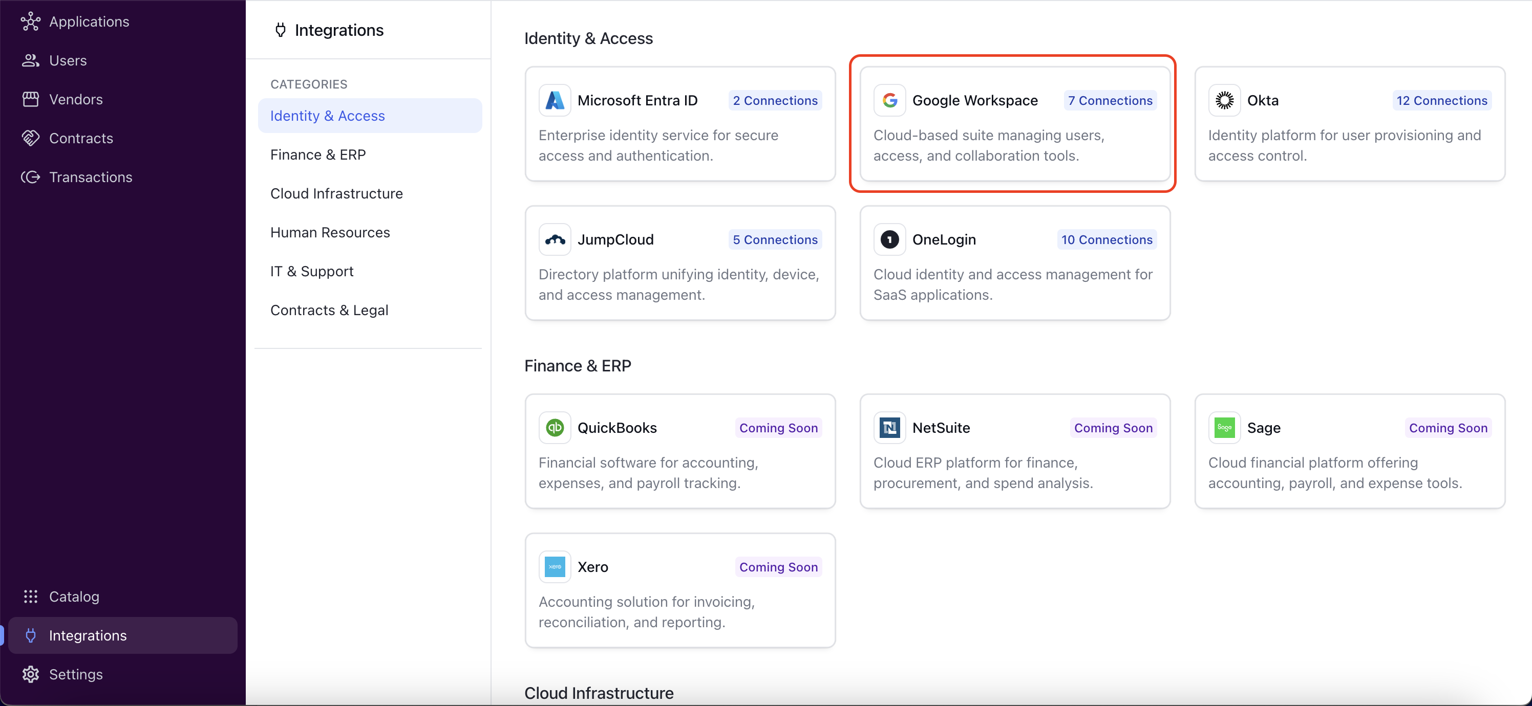This screenshot has width=1532, height=706.
Task: Click the Microsoft Entra ID card description
Action: coord(658,146)
